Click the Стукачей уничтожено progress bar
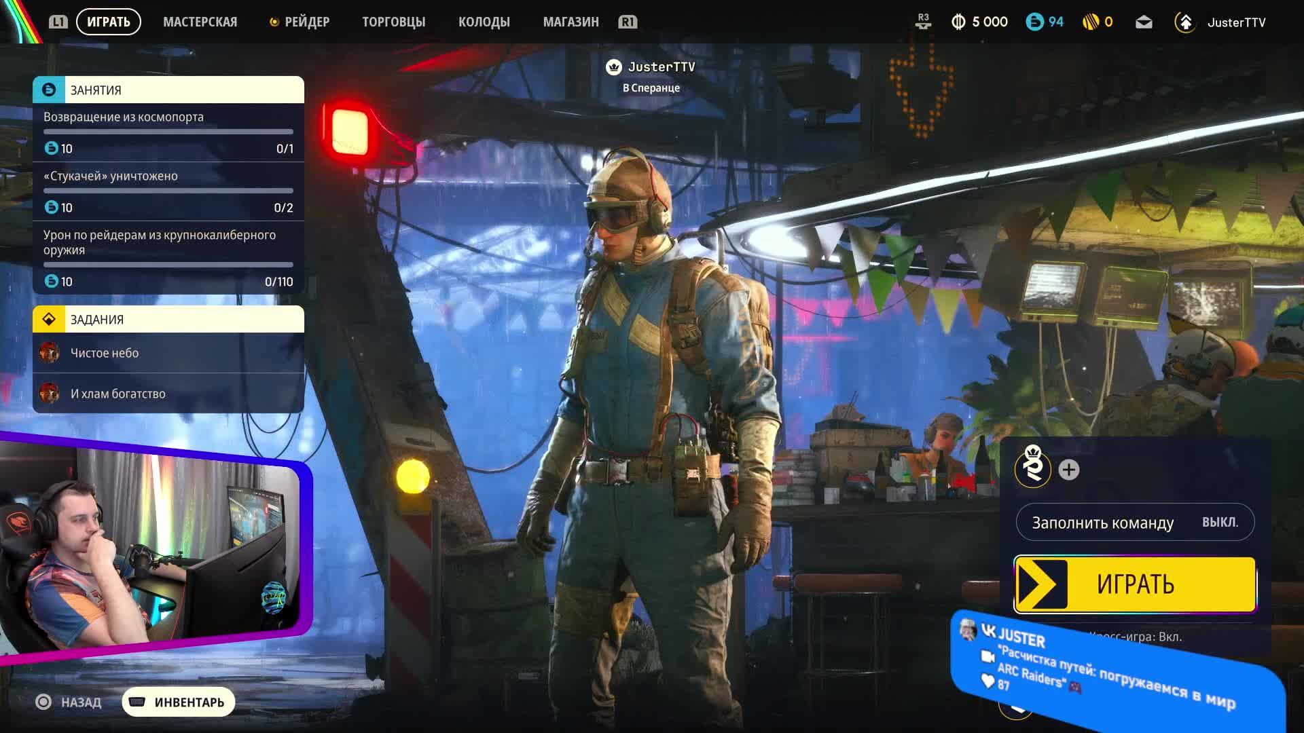Viewport: 1304px width, 733px height. click(x=166, y=191)
